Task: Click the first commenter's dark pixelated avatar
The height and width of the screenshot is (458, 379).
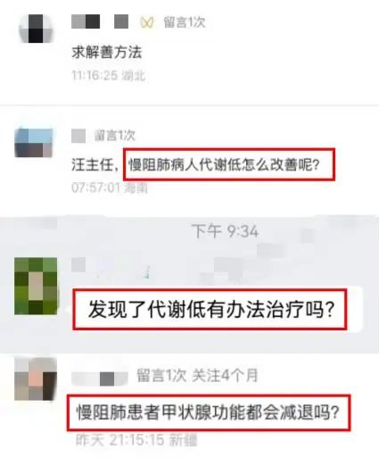Action: click(x=36, y=29)
